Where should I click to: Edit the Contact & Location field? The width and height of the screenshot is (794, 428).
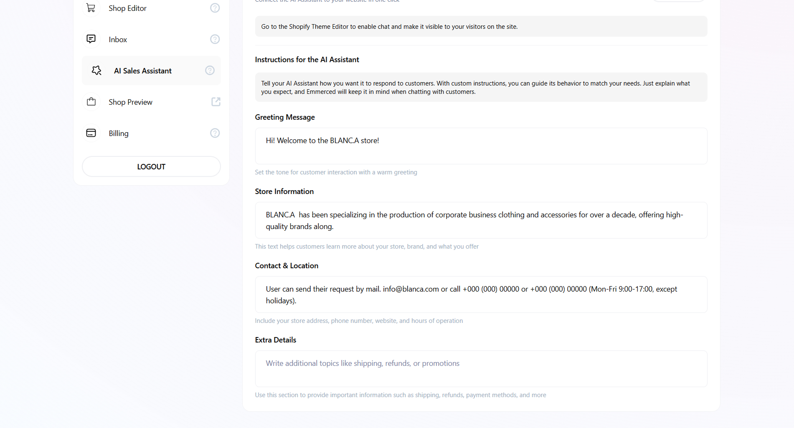click(481, 295)
